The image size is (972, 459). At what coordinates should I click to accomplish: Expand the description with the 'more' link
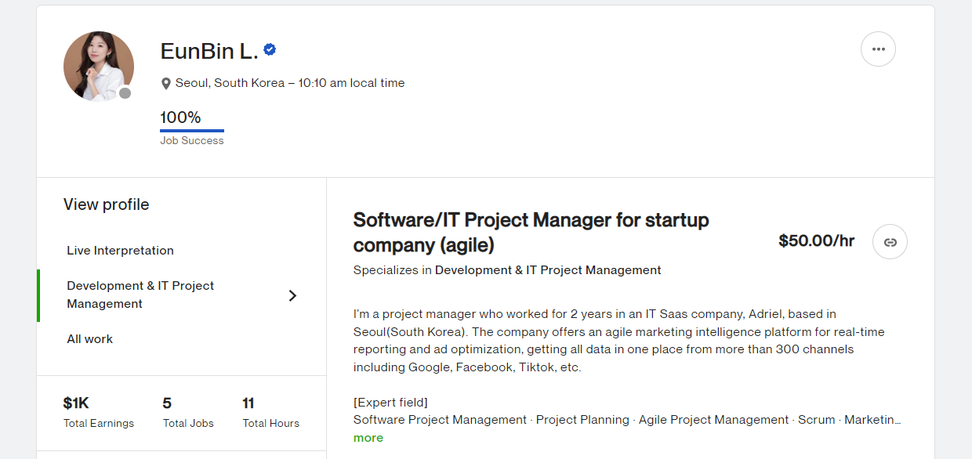pos(368,438)
